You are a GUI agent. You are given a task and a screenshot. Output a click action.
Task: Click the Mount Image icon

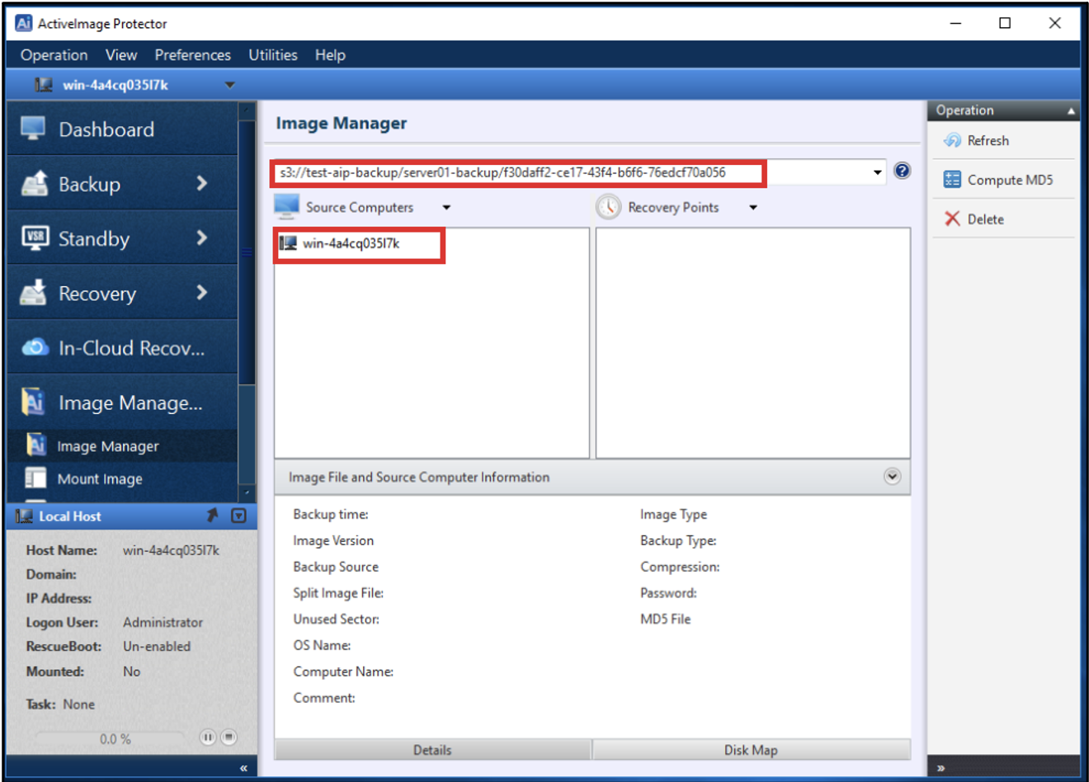tap(35, 478)
